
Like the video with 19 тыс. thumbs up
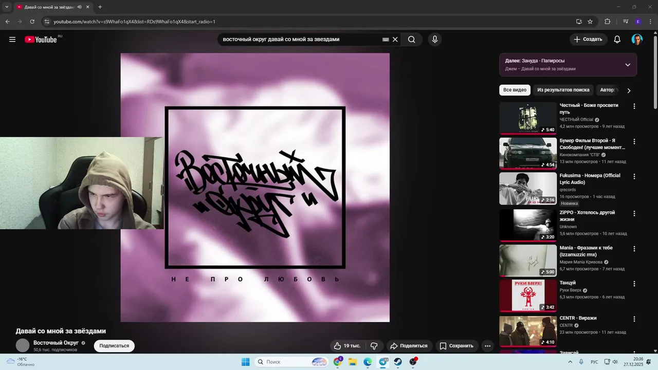coord(347,346)
